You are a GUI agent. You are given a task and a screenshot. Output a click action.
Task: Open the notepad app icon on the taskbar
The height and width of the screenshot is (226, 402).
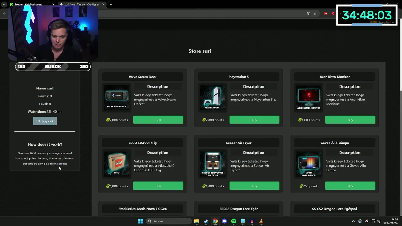243,221
